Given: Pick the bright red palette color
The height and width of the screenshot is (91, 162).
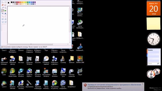Looking at the screenshot, I should (x=19, y=2).
